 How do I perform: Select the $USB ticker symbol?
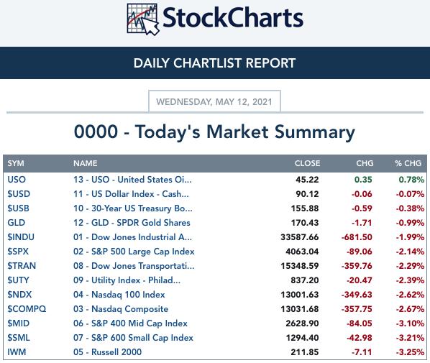[x=18, y=208]
